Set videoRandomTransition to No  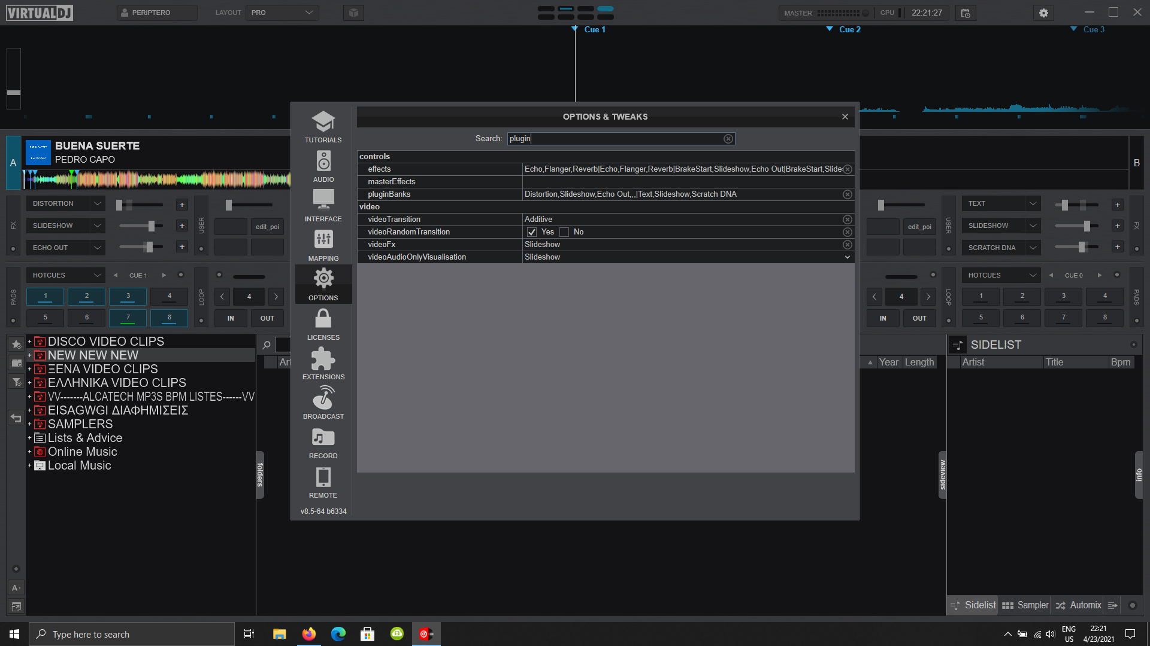click(x=564, y=232)
